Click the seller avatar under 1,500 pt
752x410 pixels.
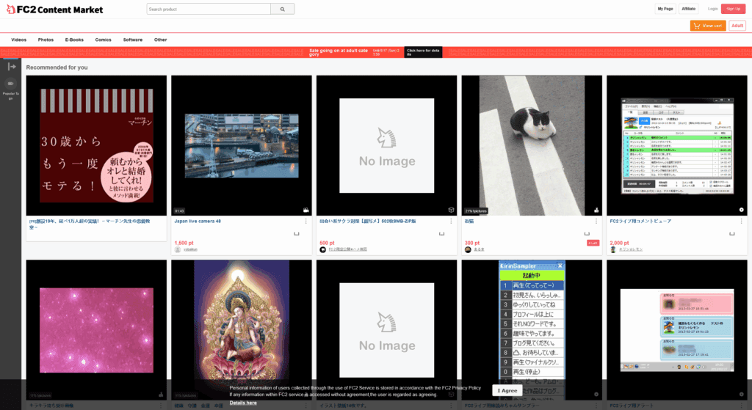coord(178,249)
